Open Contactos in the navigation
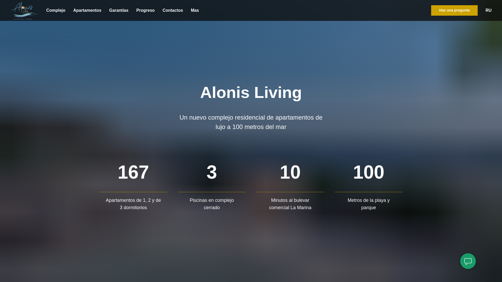Viewport: 502px width, 282px height. click(x=173, y=10)
